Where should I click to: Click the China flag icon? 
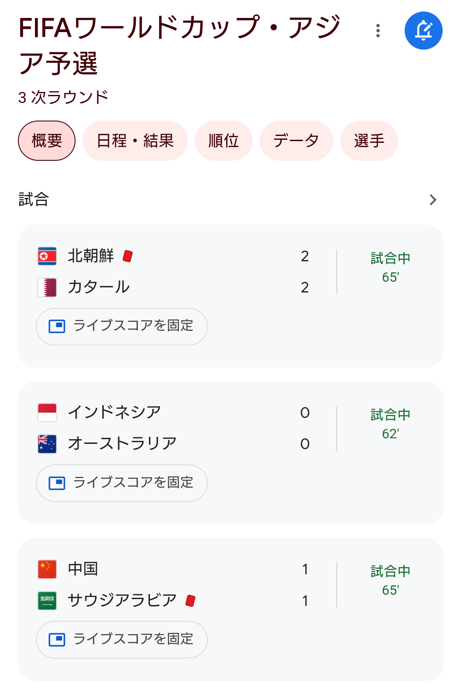tap(47, 569)
